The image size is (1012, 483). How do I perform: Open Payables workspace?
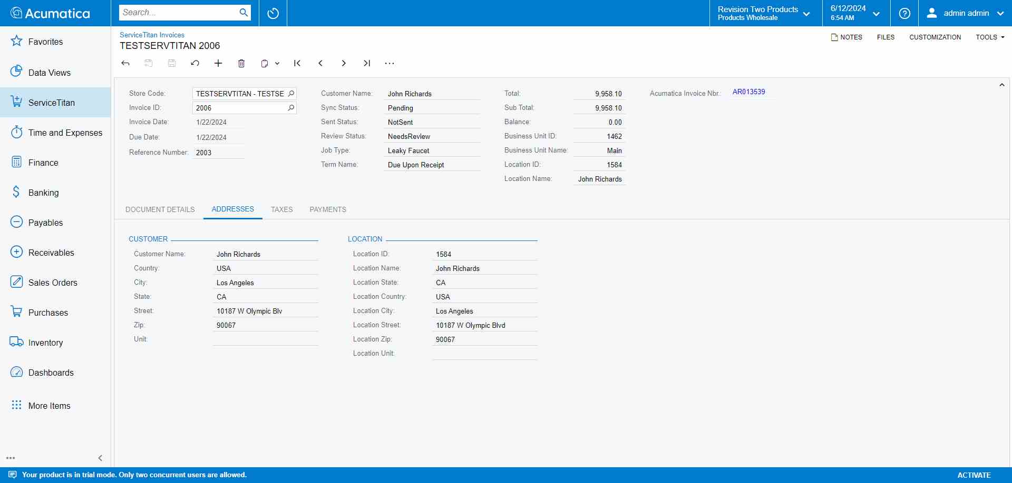[x=55, y=223]
